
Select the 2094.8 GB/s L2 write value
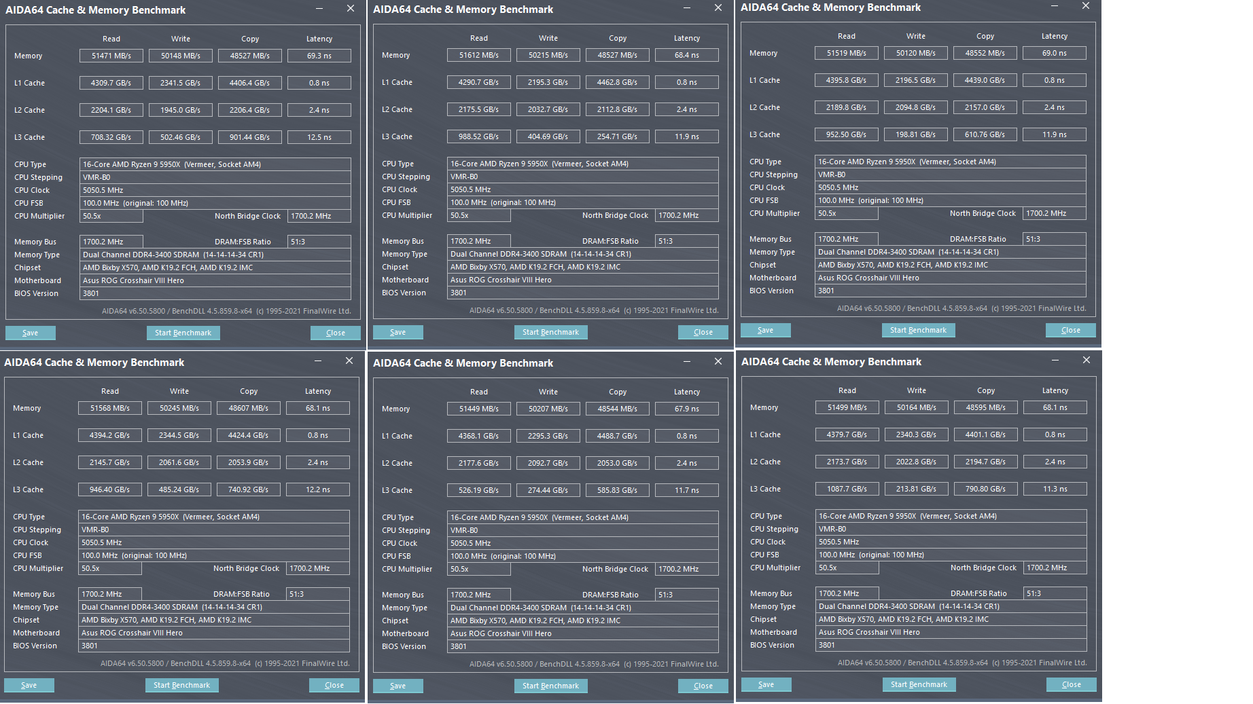pyautogui.click(x=916, y=107)
